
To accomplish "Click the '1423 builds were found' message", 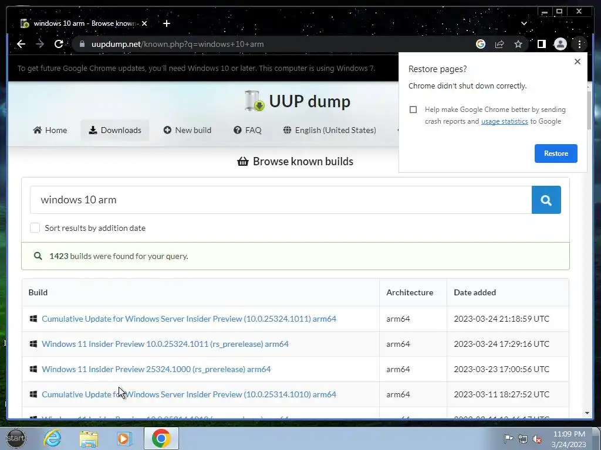I will pos(119,256).
